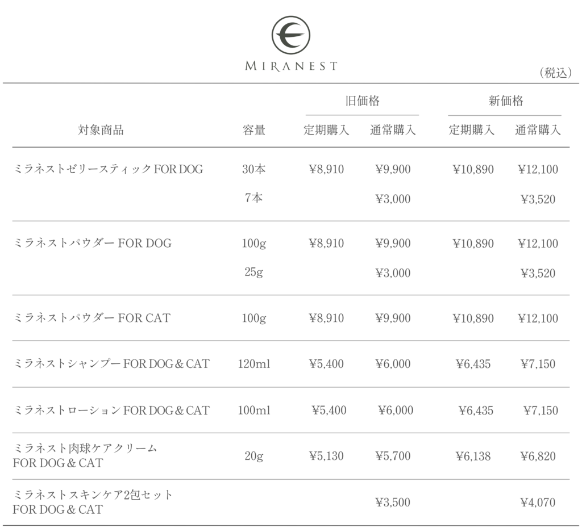Image resolution: width=582 pixels, height=532 pixels.
Task: Click the ¥6,138 new subscription price
Action: coord(473,456)
